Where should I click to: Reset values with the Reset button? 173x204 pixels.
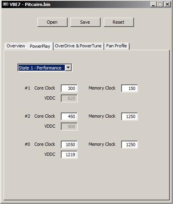119,22
